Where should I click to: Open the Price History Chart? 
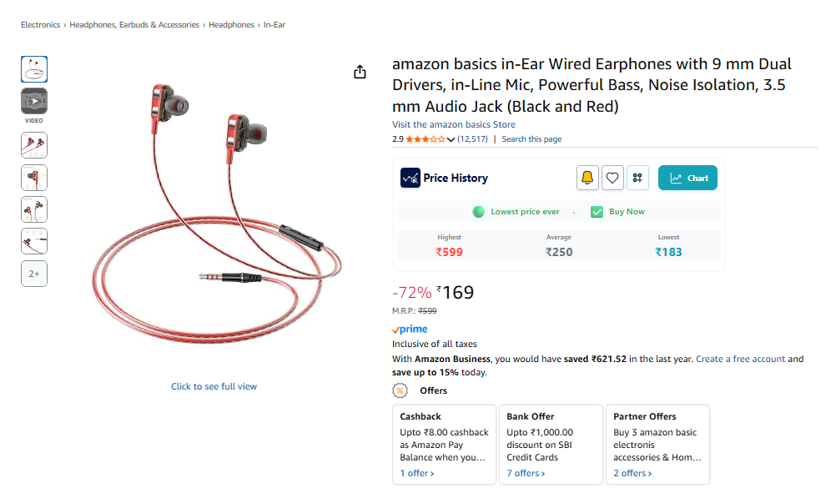tap(687, 178)
